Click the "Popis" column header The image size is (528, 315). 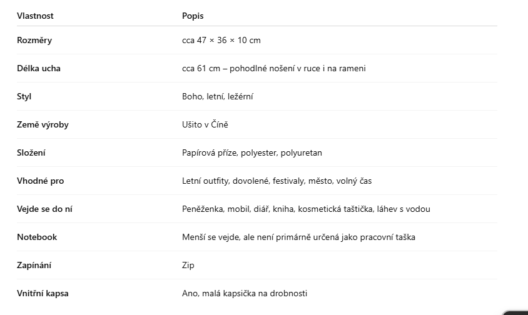[x=193, y=16]
